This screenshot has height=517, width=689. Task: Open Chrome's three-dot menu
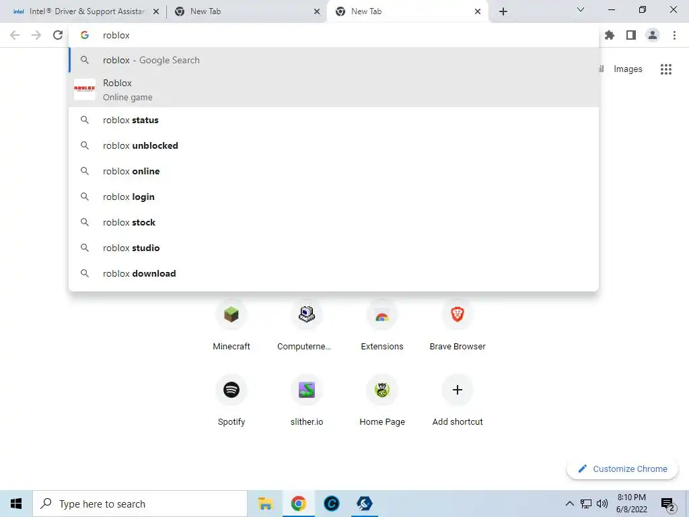674,35
